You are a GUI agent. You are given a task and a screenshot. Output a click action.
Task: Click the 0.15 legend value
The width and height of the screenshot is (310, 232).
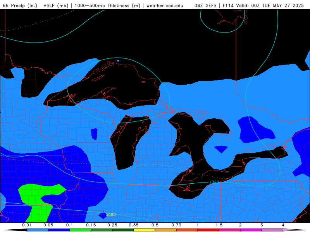pyautogui.click(x=91, y=225)
